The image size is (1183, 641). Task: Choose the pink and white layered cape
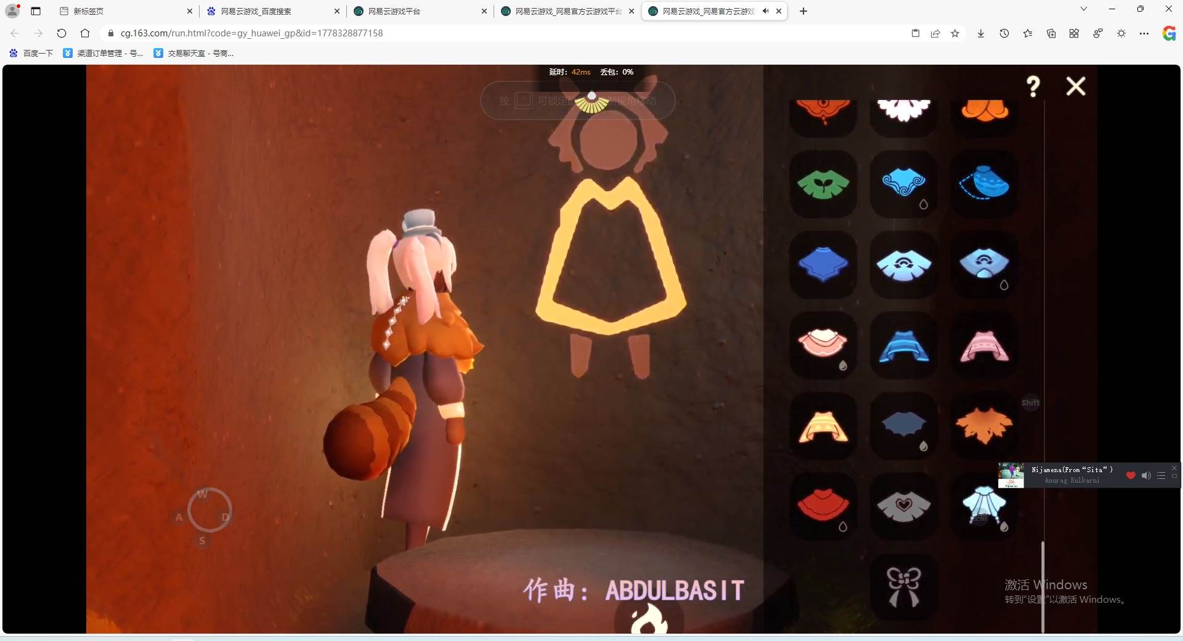tap(823, 345)
